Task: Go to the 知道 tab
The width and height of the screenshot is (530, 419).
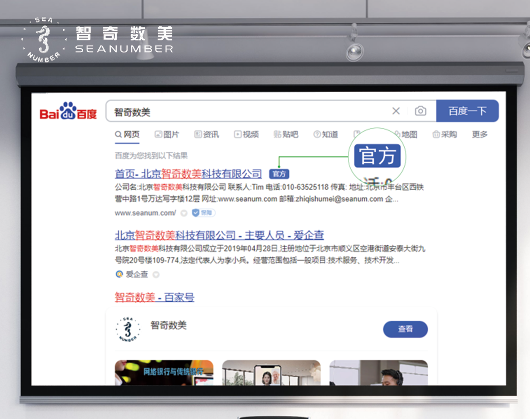Action: [x=326, y=134]
